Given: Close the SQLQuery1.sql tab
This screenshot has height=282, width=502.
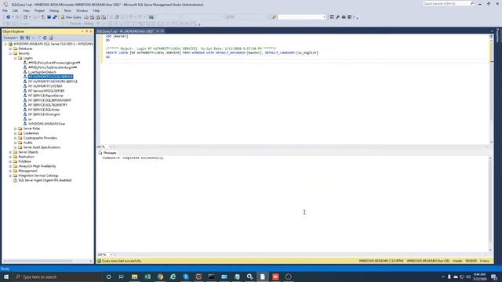Looking at the screenshot, I should point(162,31).
